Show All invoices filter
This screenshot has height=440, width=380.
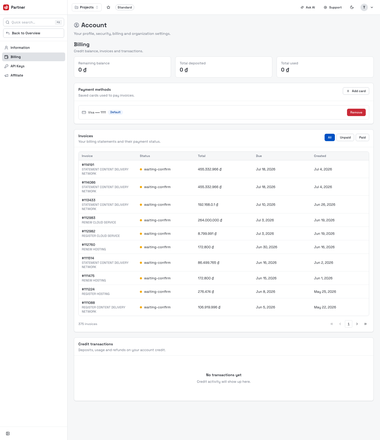point(330,137)
